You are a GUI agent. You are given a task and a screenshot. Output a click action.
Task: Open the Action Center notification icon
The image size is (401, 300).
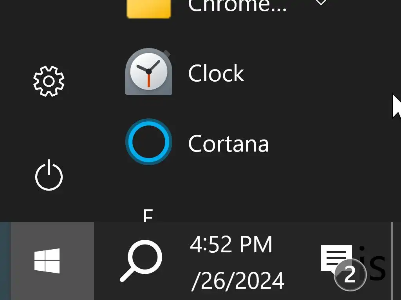pos(336,258)
